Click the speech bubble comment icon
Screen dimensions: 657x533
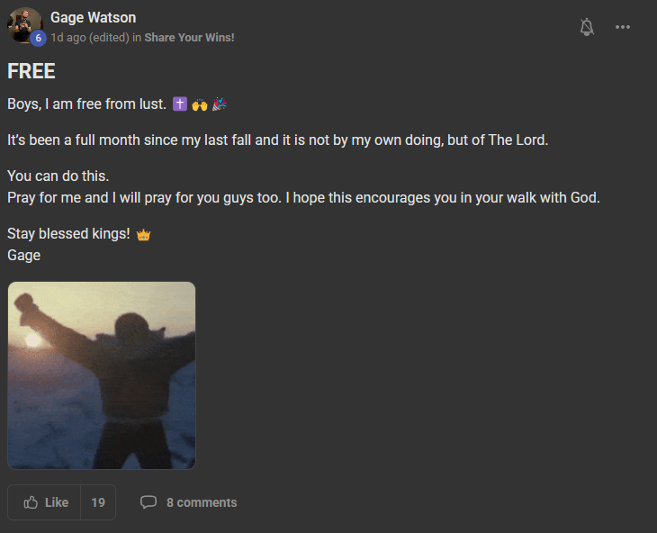pos(148,502)
